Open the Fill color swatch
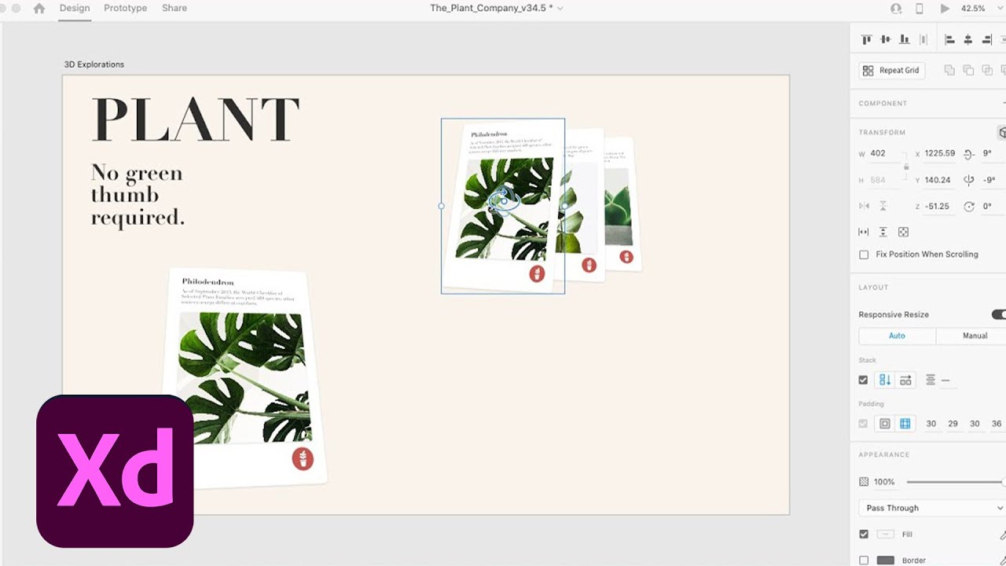The height and width of the screenshot is (566, 1006). pos(886,535)
